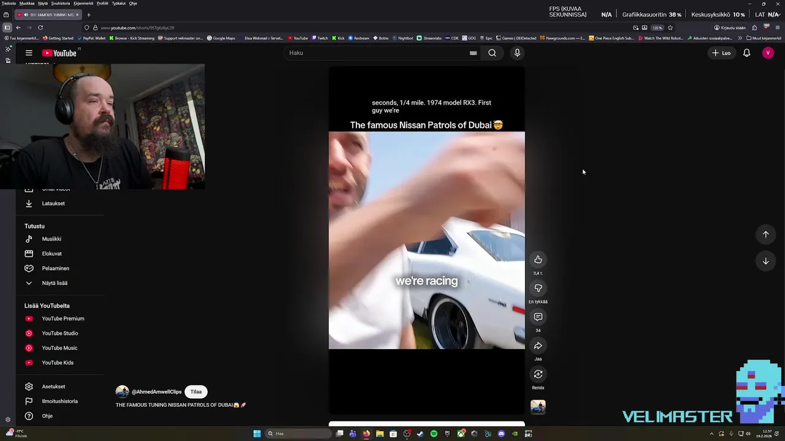Open the Sivuhistoria menu
Image resolution: width=785 pixels, height=441 pixels.
tap(61, 3)
